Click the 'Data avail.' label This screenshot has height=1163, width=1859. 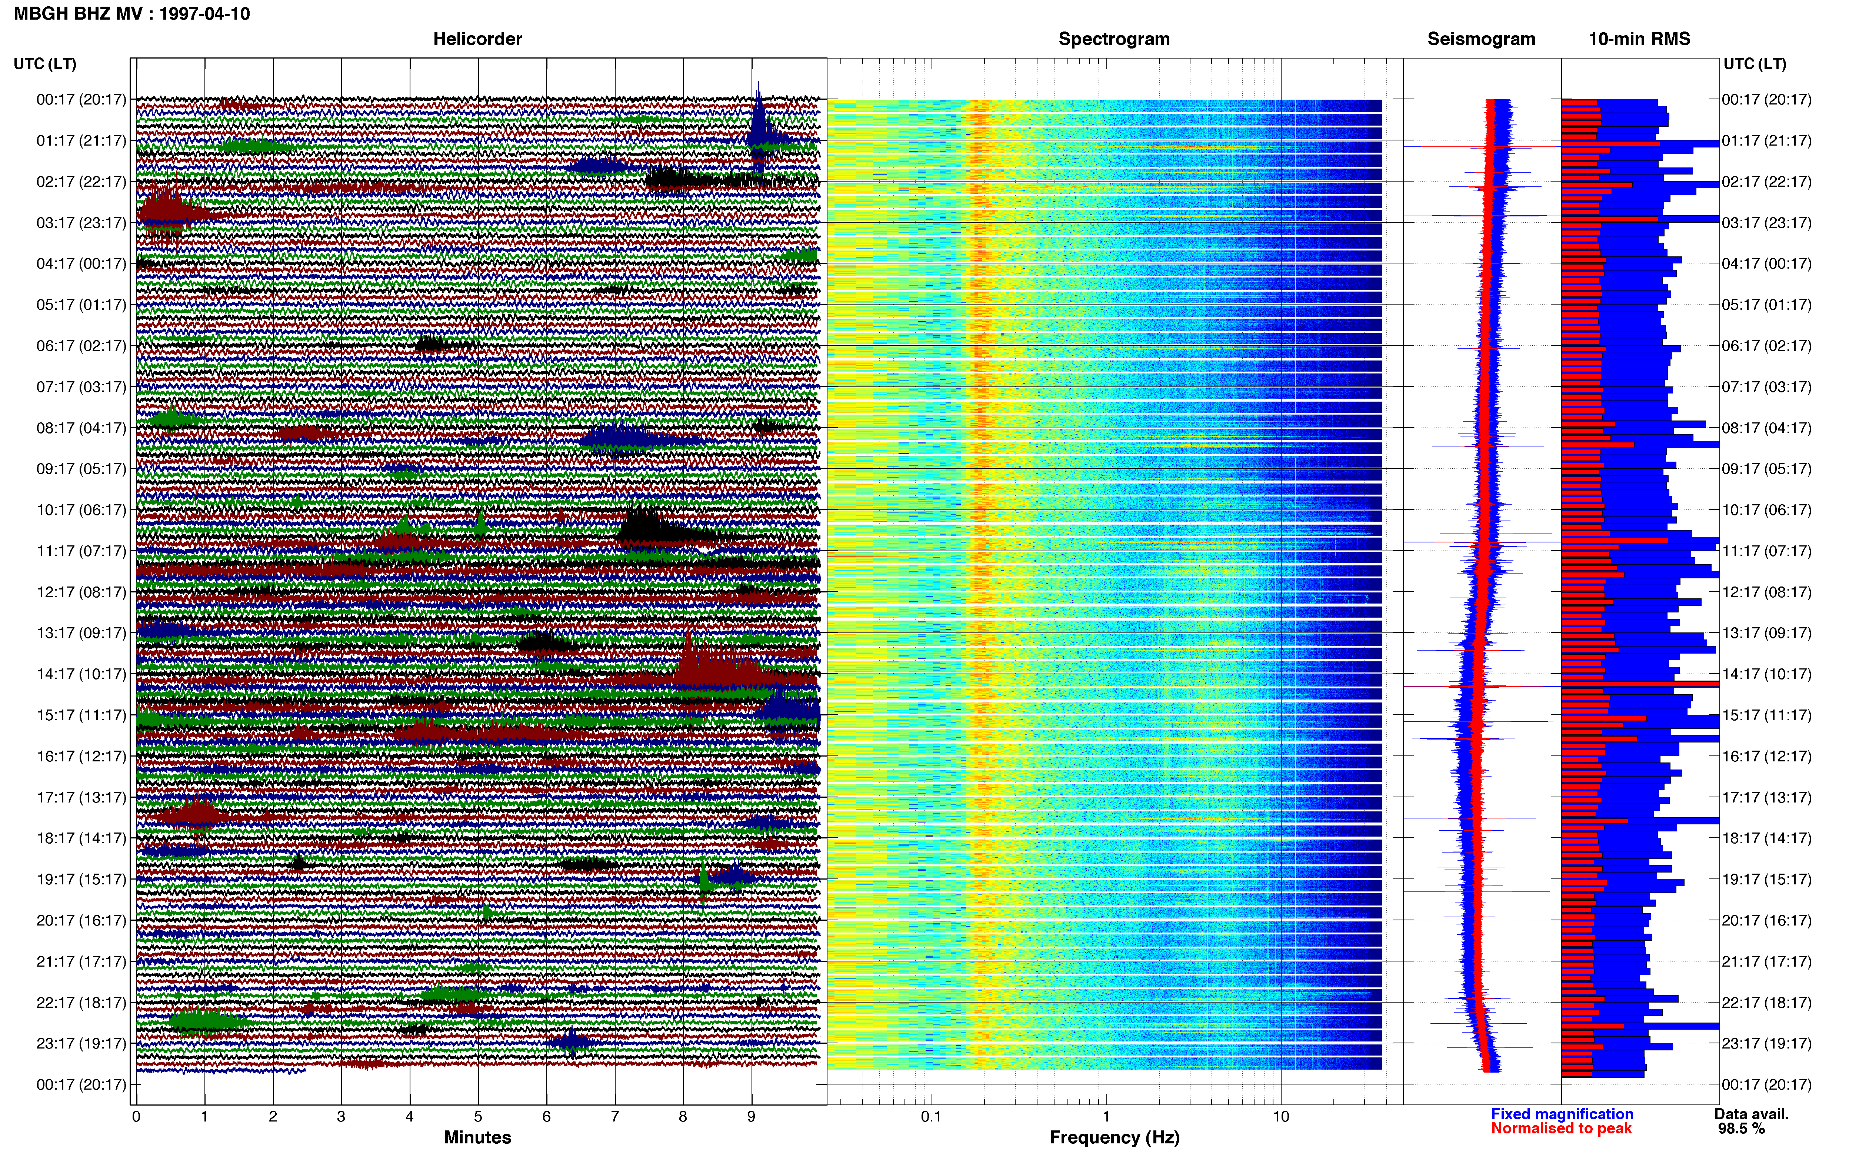1751,1114
